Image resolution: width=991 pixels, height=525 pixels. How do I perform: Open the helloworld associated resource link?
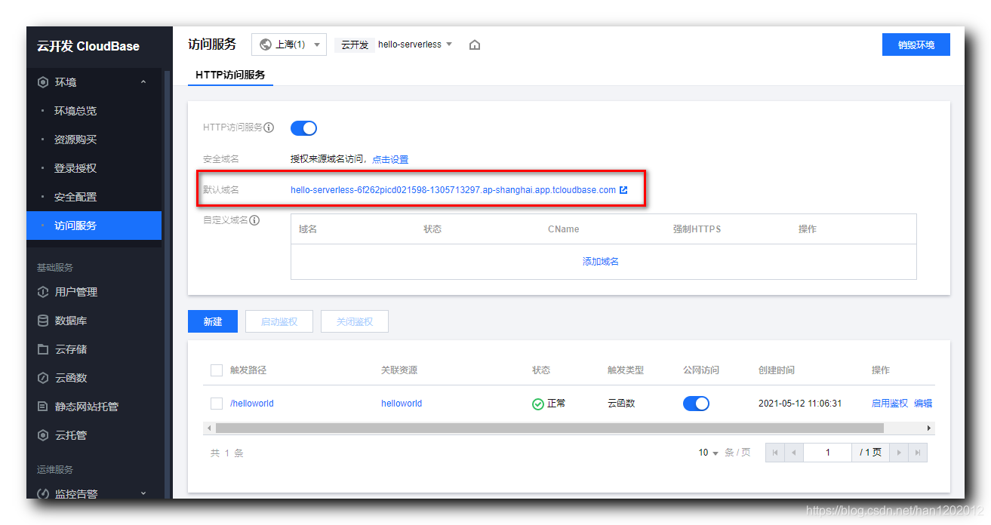pyautogui.click(x=402, y=404)
